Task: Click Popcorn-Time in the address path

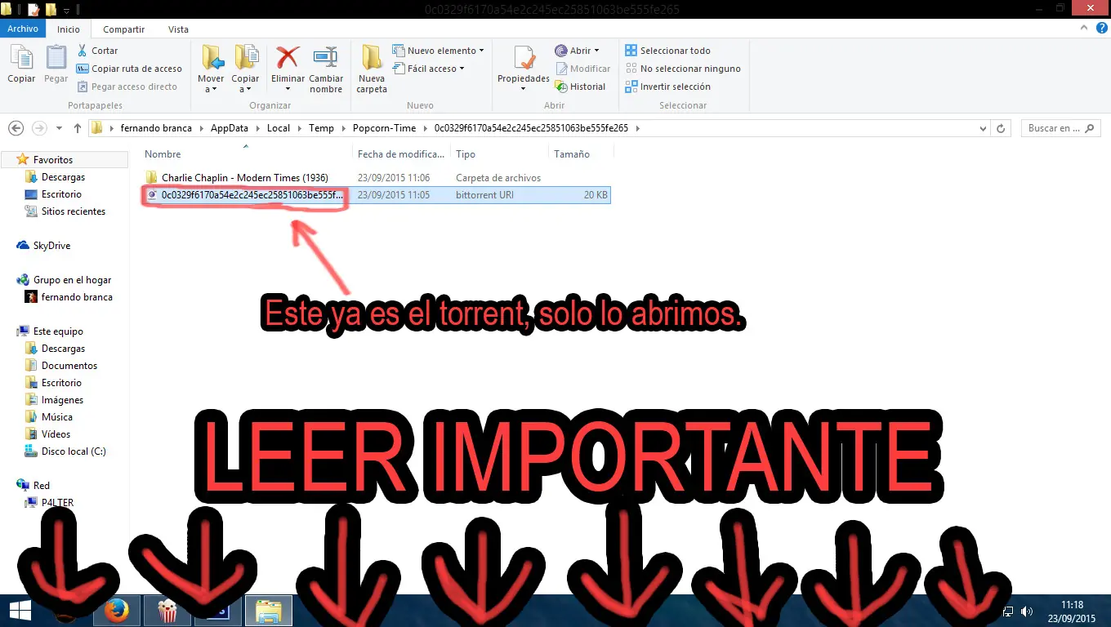Action: 384,128
